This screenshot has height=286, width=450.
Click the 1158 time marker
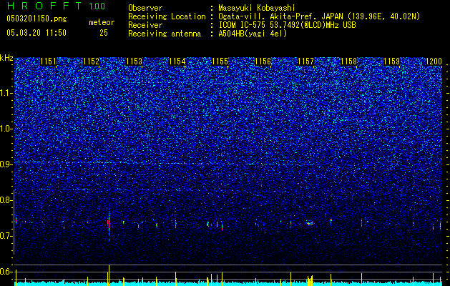tap(348, 61)
